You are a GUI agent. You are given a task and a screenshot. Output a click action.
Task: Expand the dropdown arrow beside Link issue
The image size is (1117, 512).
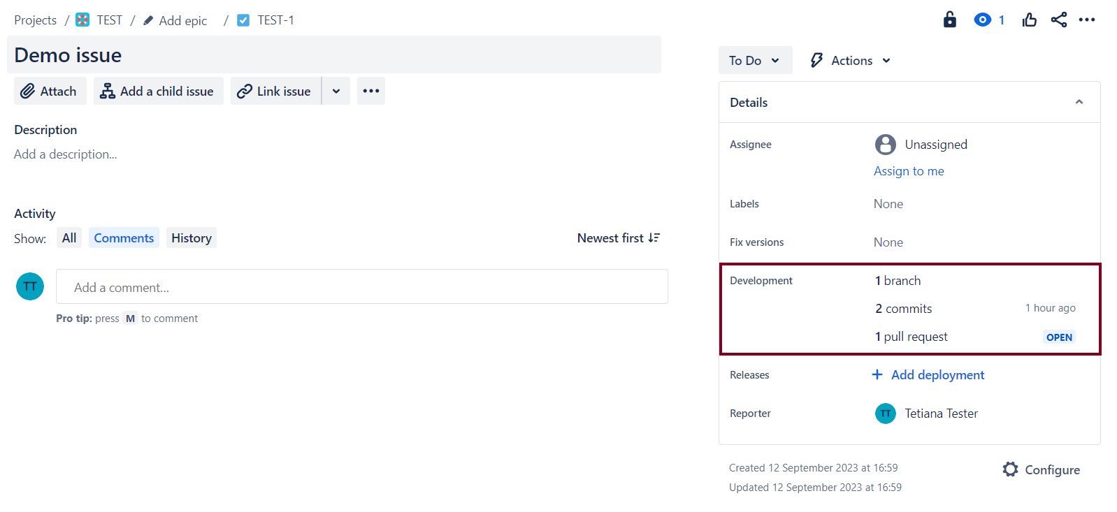coord(336,91)
